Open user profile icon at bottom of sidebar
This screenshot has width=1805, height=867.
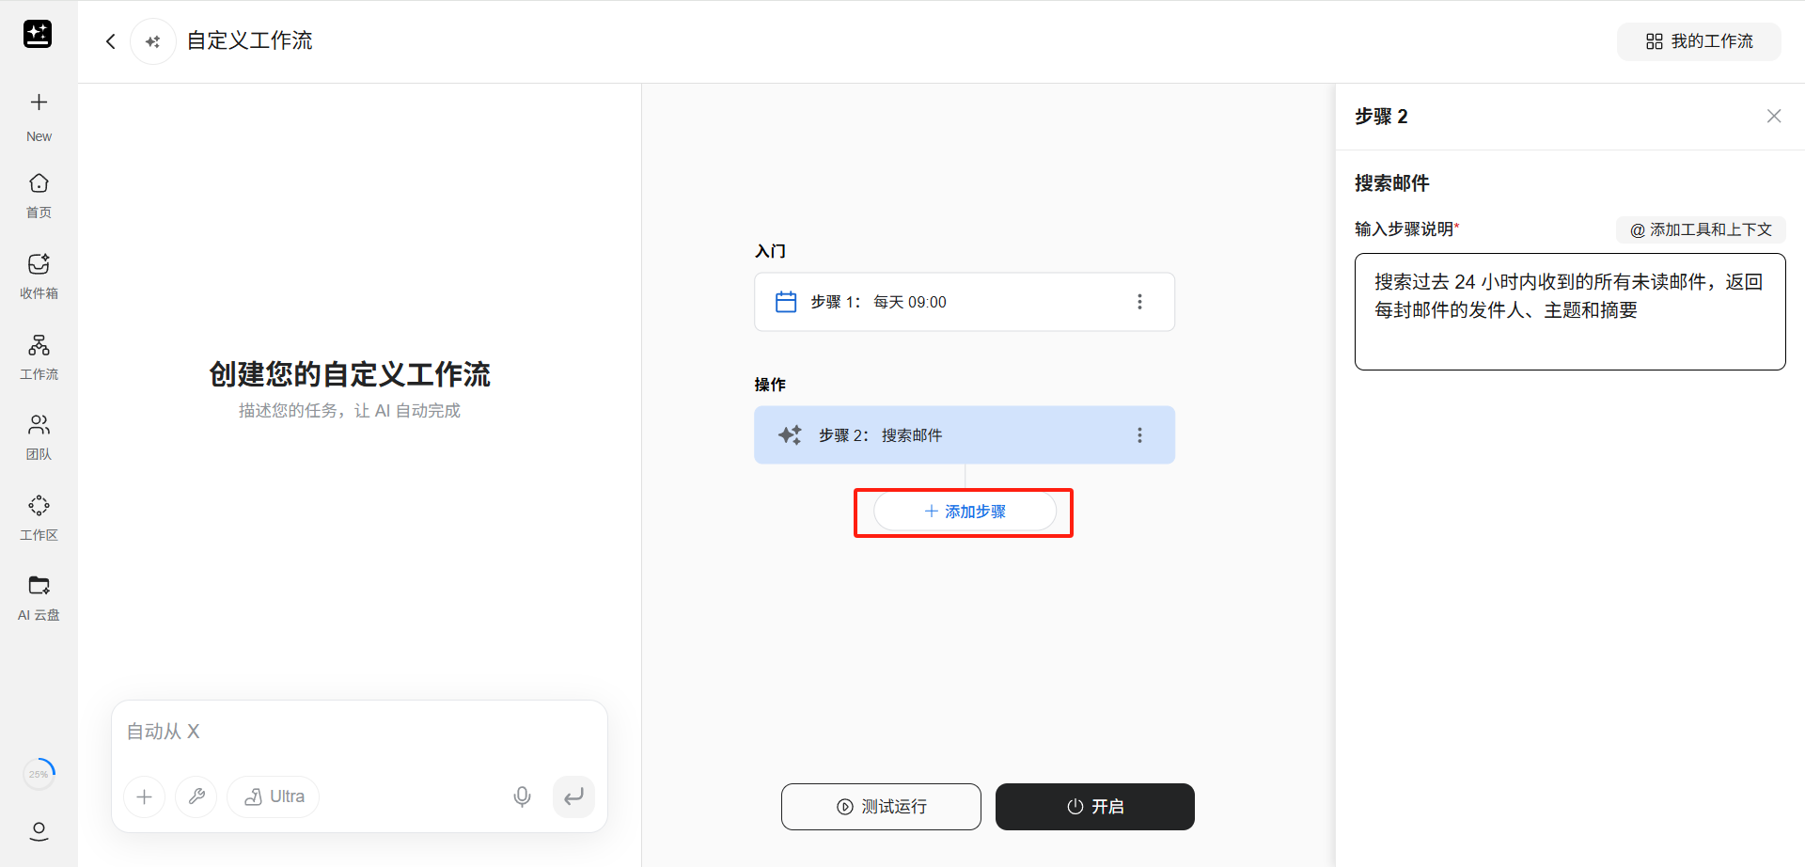(39, 831)
